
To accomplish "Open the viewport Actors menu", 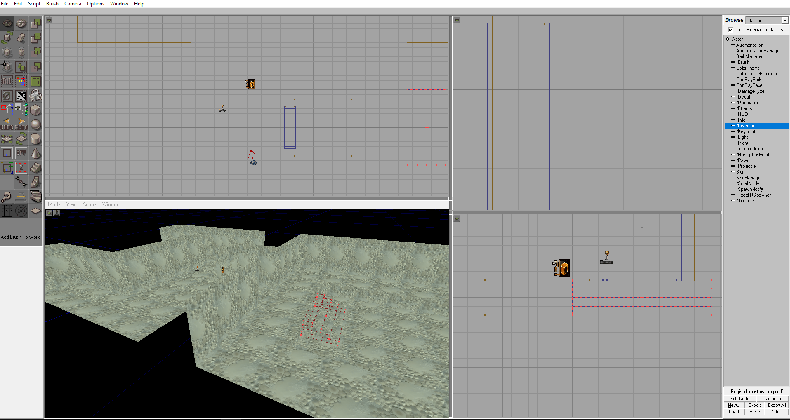I will click(90, 204).
